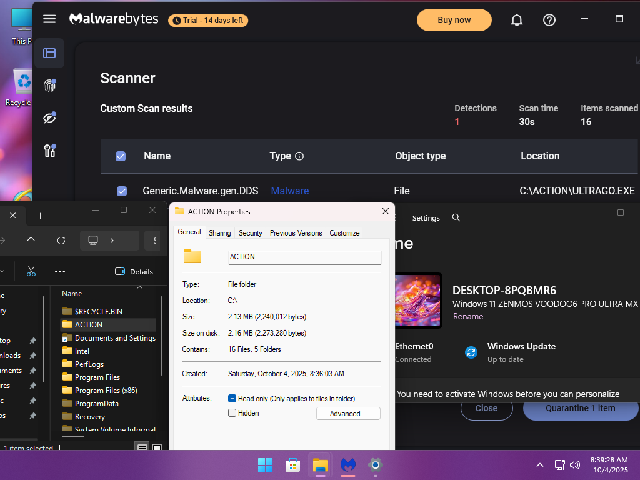
Task: Click the Rename link in Settings
Action: (x=467, y=316)
